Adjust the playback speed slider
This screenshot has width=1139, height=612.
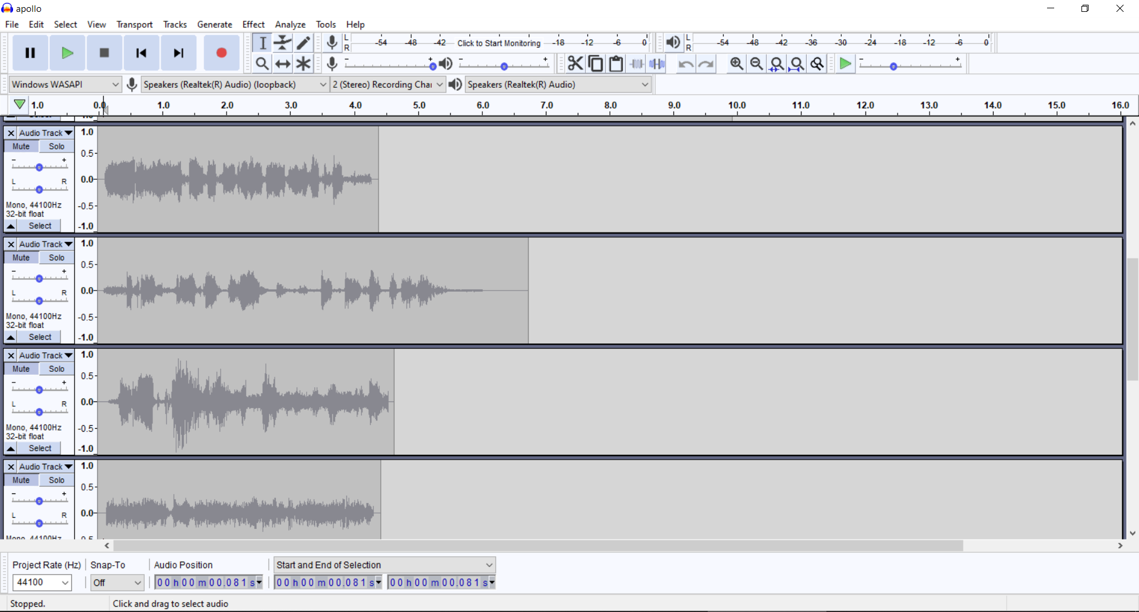(894, 66)
